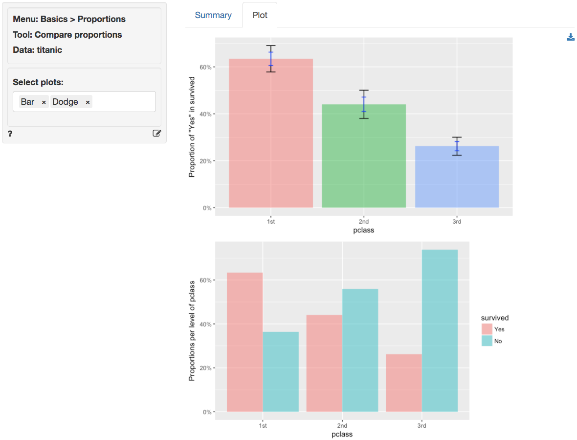
Task: Click the Yes legend color swatch
Action: (487, 329)
